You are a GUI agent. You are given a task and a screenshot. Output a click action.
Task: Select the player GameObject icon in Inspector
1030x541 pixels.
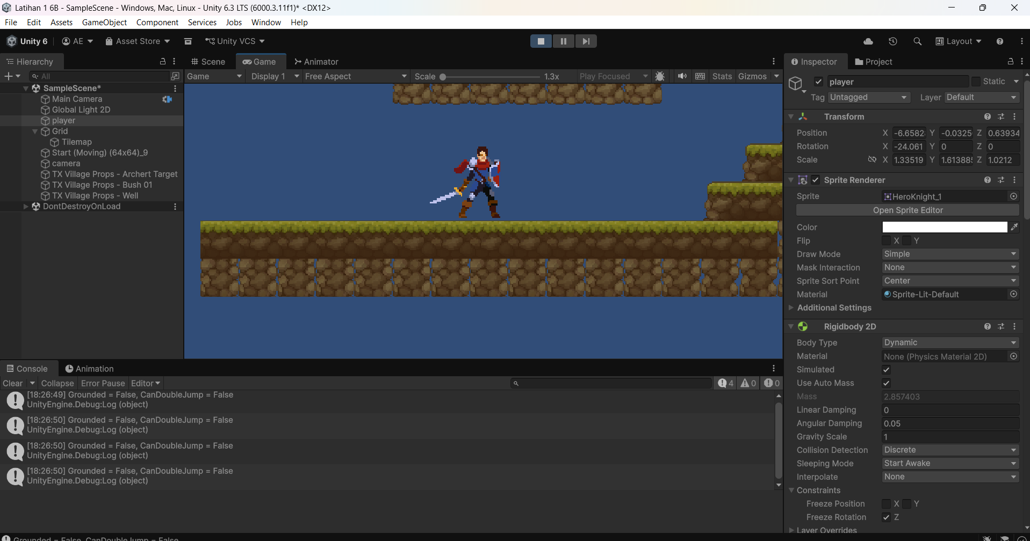point(796,84)
